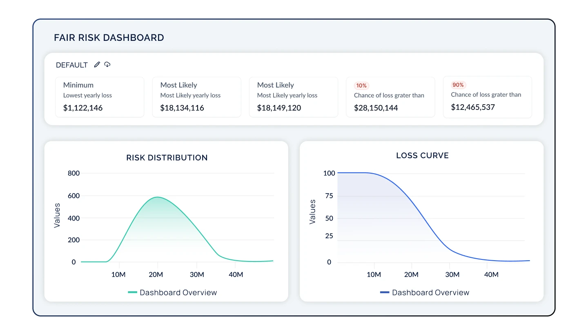Click the RISK DISTRIBUTION chart title

[167, 158]
